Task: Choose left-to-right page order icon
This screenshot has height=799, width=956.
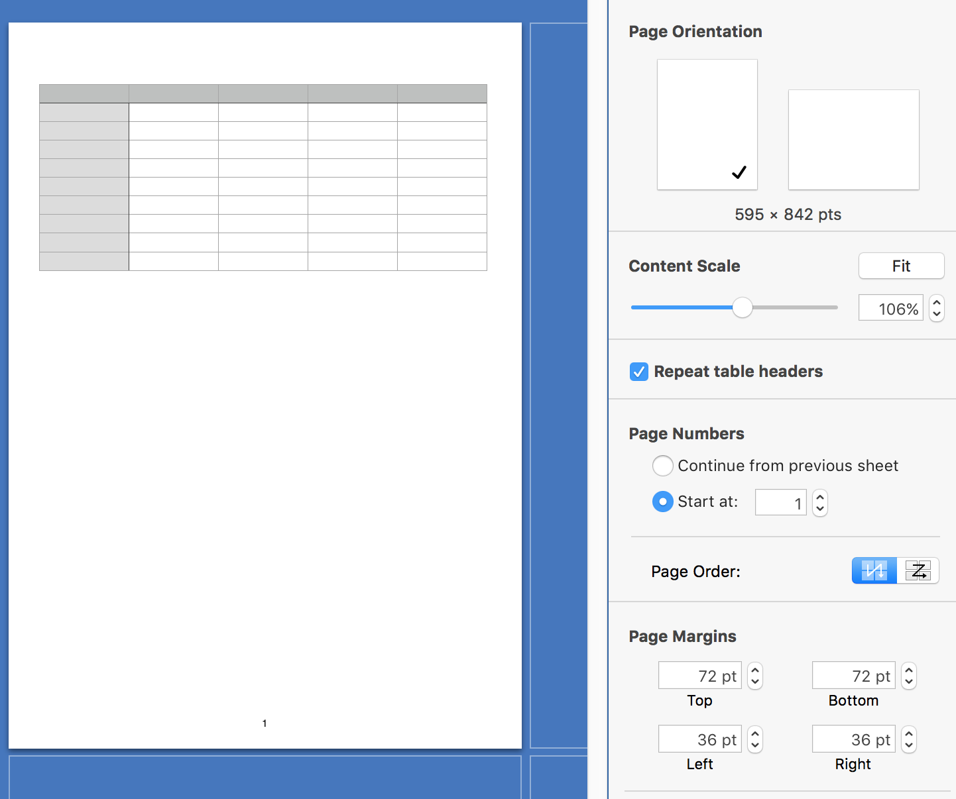Action: point(918,570)
